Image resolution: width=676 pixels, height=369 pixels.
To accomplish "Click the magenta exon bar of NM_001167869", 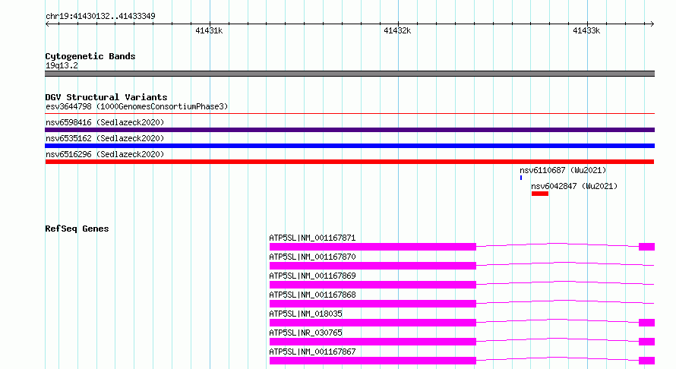I will click(x=373, y=285).
